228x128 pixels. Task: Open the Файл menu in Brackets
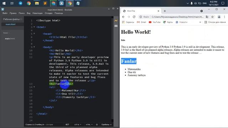click(x=5, y=13)
